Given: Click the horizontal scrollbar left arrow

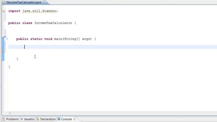Looking at the screenshot, I should click(10, 113).
